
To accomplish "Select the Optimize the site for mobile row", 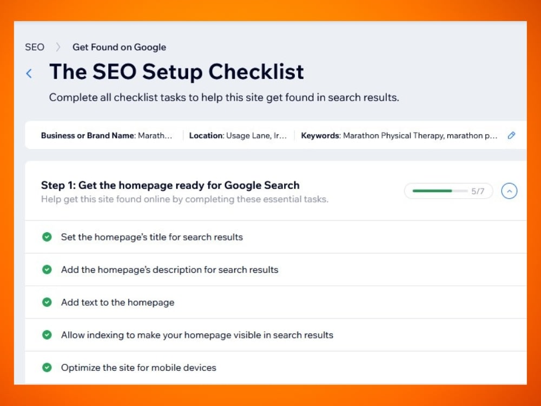I will pos(276,368).
